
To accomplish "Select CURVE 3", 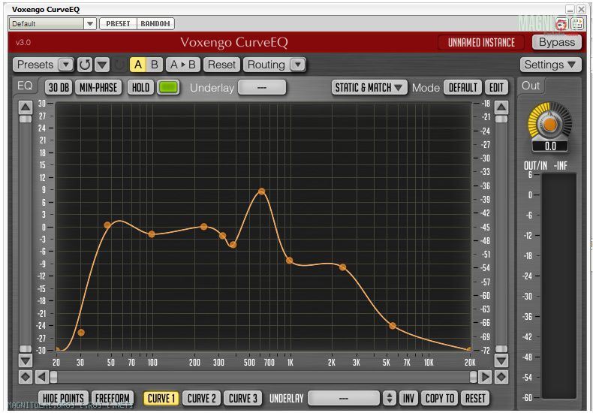I will 242,399.
